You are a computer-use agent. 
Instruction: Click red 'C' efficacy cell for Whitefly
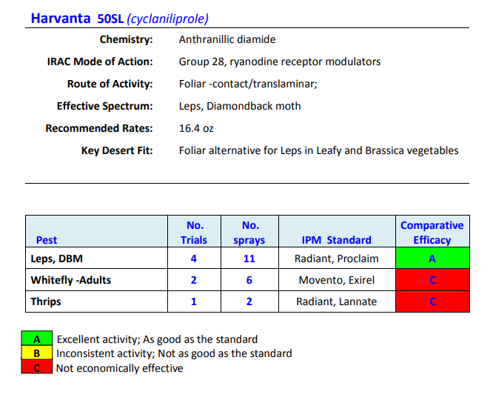point(432,280)
